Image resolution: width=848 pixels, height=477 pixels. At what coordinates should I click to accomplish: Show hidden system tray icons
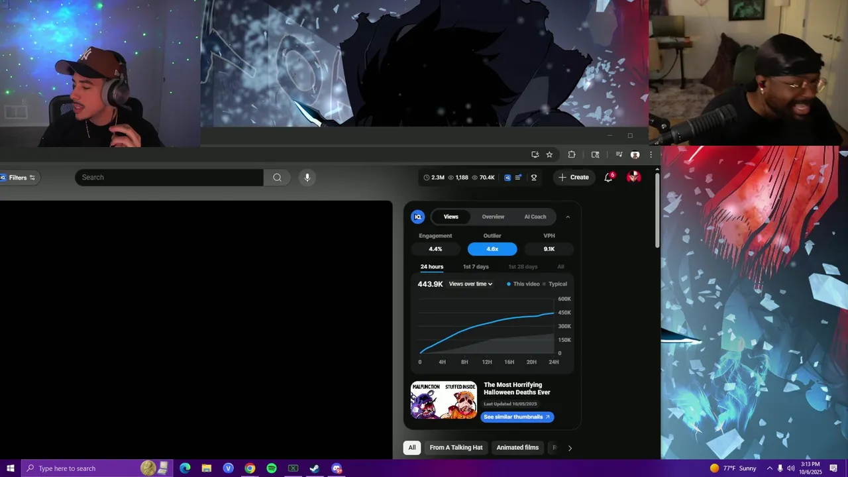pyautogui.click(x=769, y=468)
